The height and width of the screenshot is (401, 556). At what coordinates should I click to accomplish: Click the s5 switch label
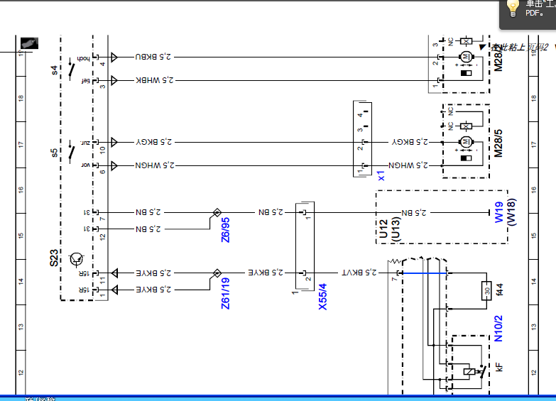pyautogui.click(x=54, y=153)
